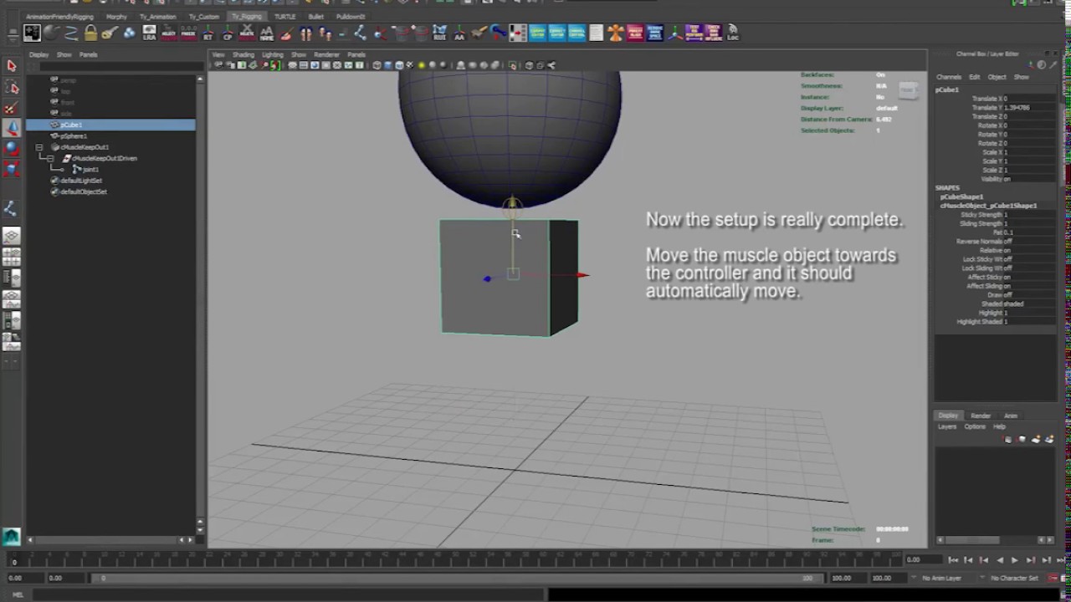Click the key shelf icon
This screenshot has width=1071, height=602.
pyautogui.click(x=110, y=33)
